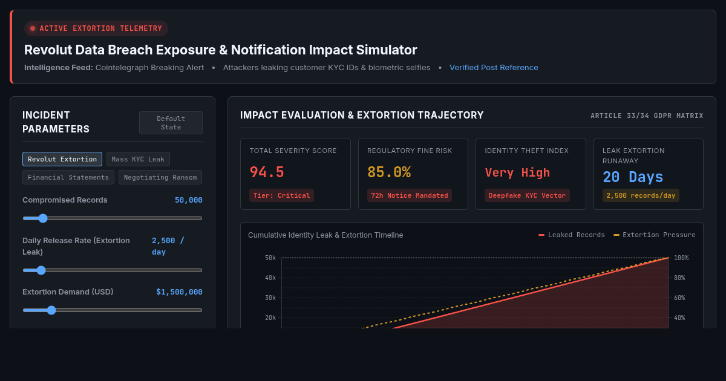The height and width of the screenshot is (381, 726).
Task: Click the 94.5 severity score value
Action: pyautogui.click(x=267, y=172)
